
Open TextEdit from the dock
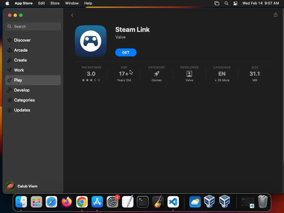128,202
